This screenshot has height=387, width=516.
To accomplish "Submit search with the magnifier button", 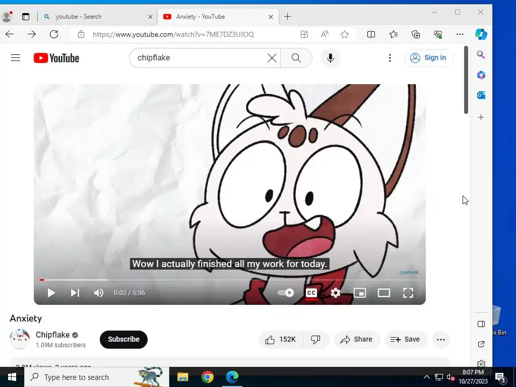I will coord(296,58).
